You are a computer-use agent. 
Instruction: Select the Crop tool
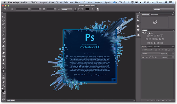[4, 31]
